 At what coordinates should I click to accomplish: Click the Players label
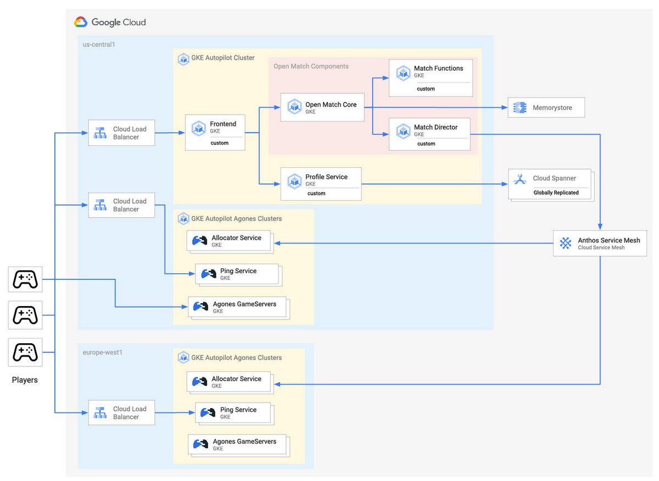25,380
